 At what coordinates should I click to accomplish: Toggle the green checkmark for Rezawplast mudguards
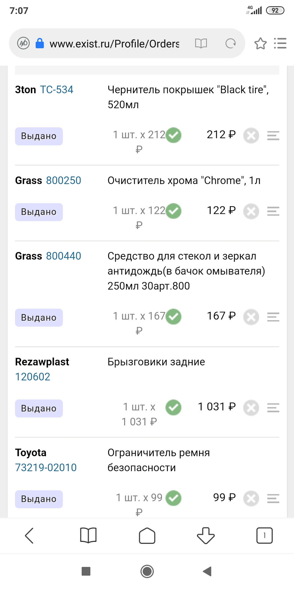click(174, 407)
